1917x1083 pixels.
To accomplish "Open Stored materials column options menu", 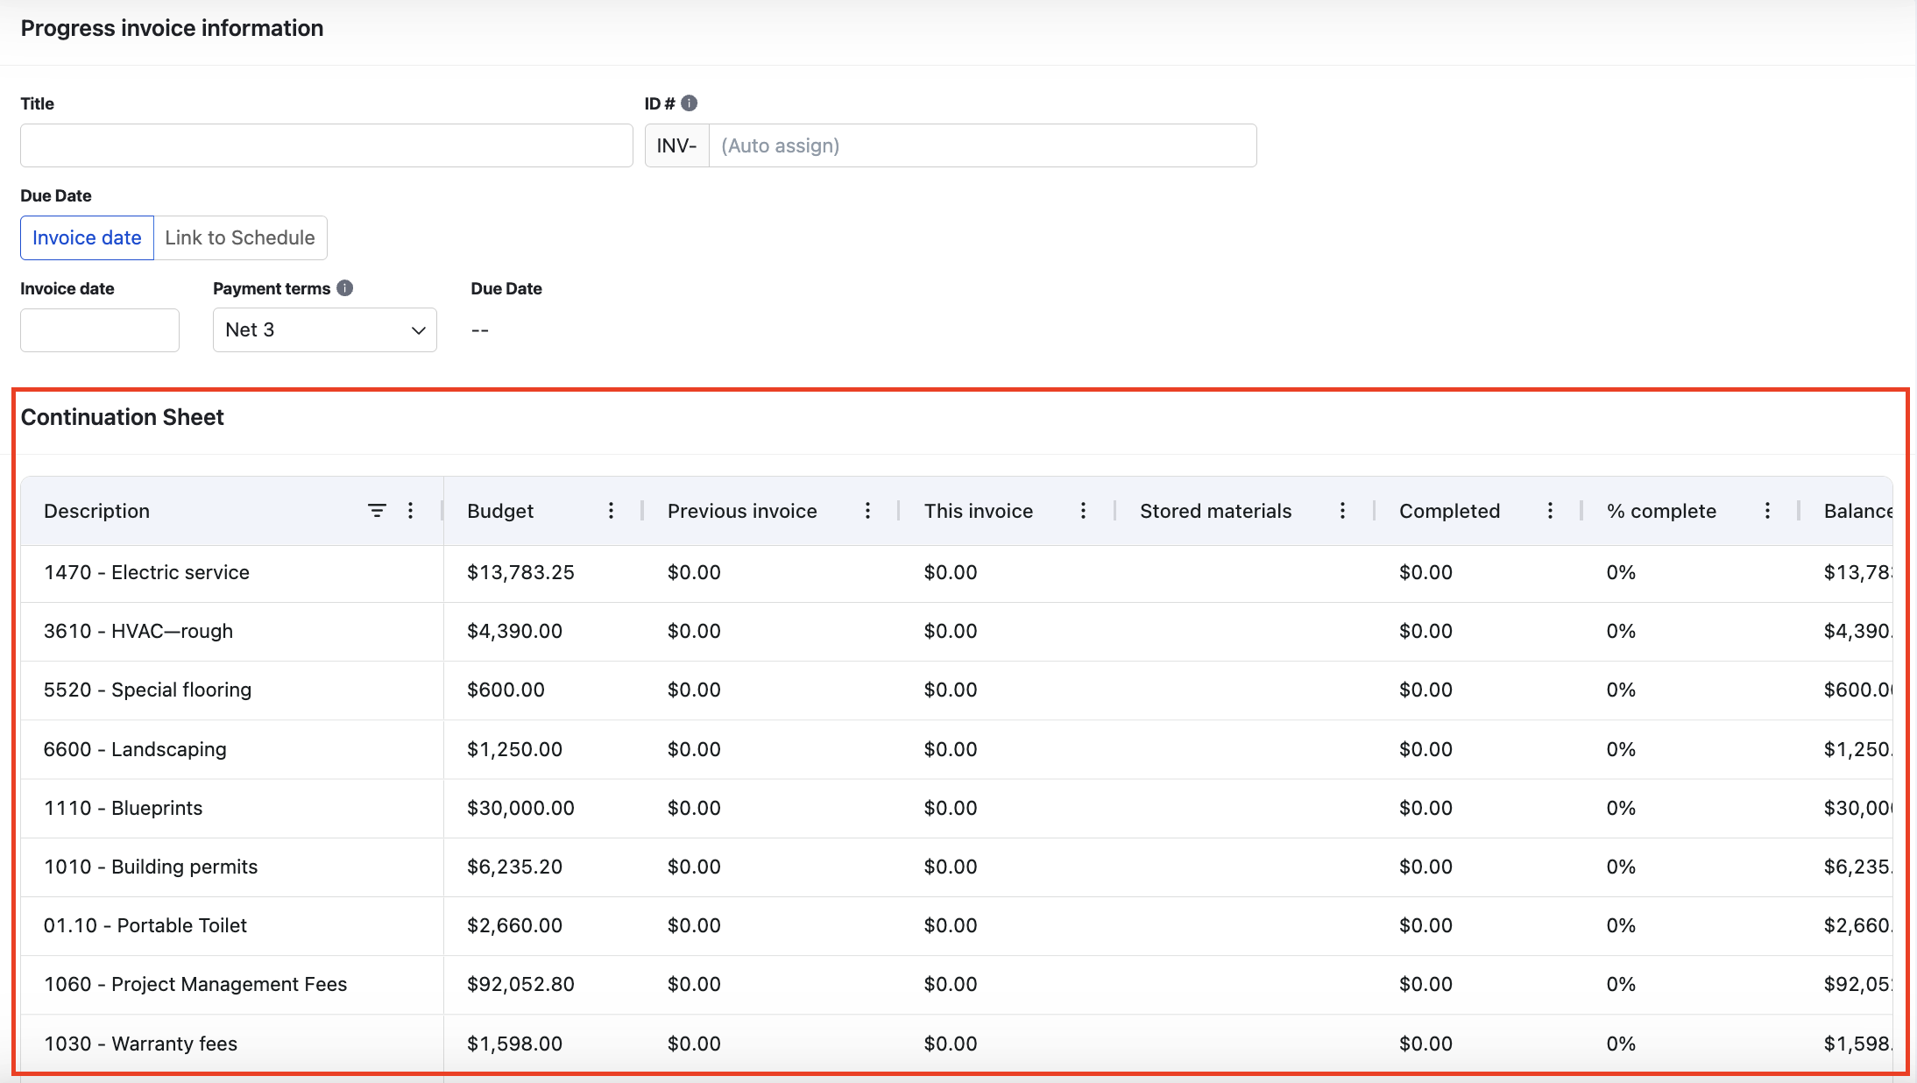I will (x=1342, y=511).
